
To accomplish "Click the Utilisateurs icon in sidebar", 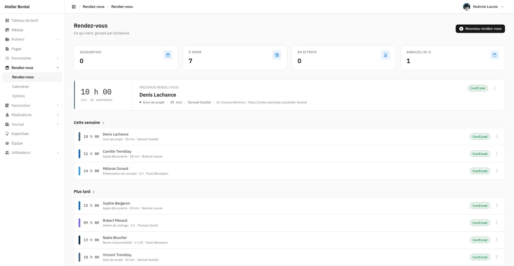I will (7, 152).
